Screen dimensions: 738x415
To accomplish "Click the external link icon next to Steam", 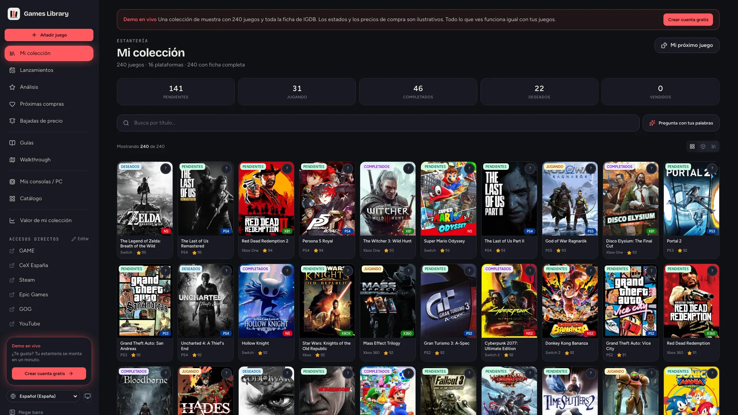I will tap(12, 280).
